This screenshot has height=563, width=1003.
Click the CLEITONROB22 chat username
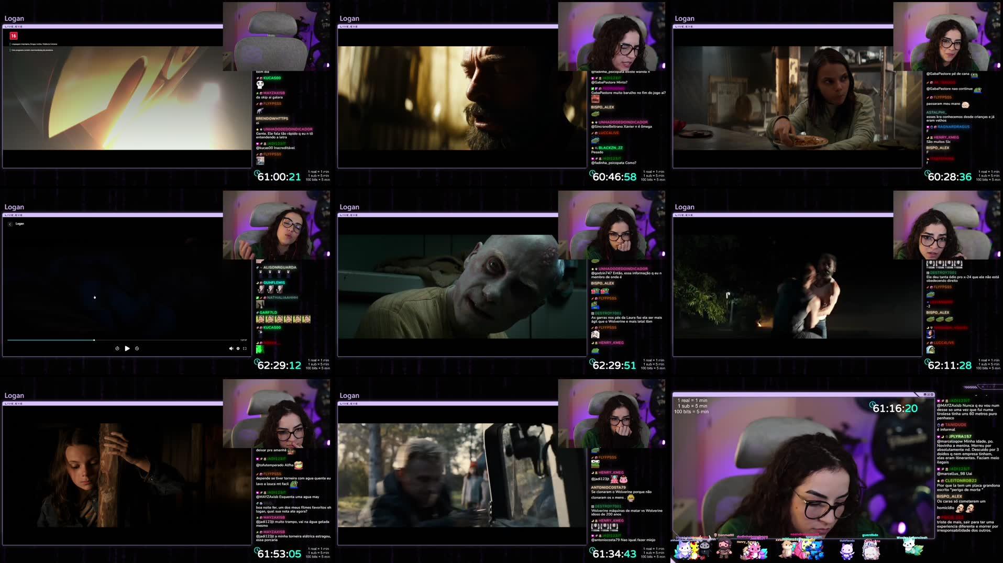(x=961, y=481)
